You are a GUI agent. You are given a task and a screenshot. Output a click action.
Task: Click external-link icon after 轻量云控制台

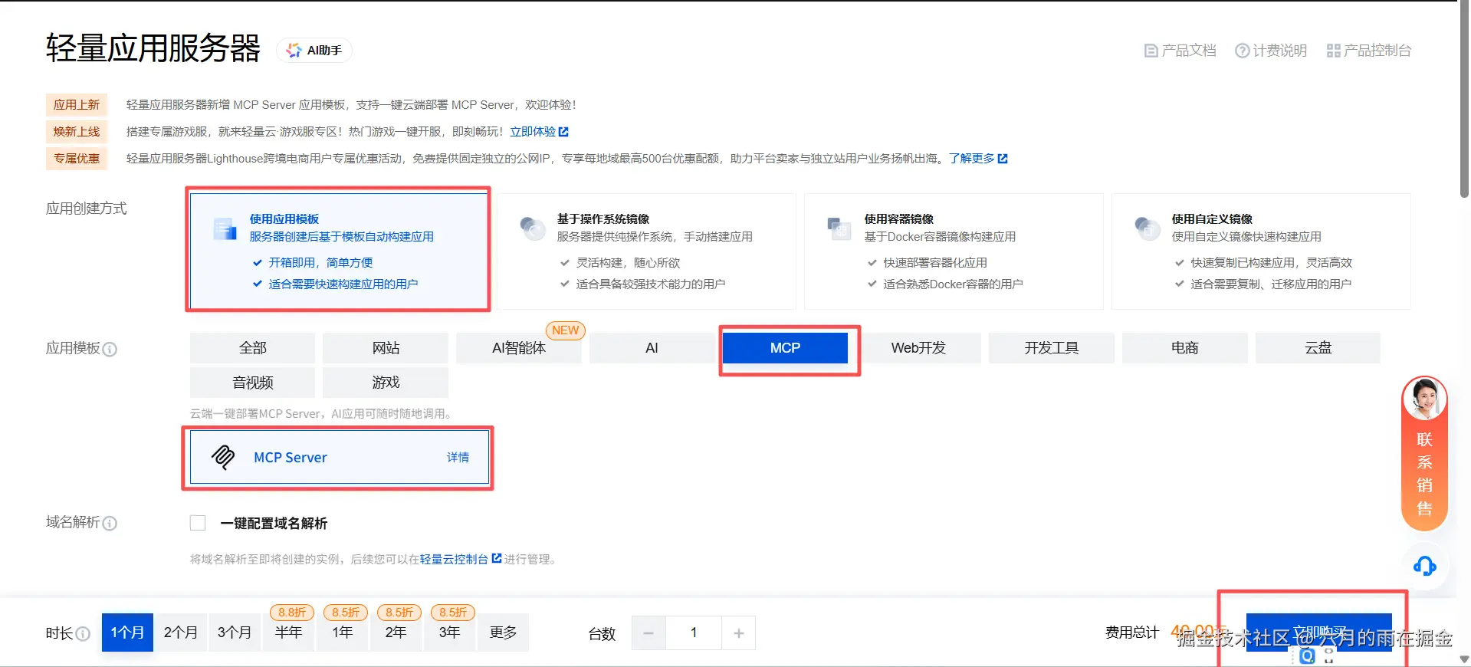tap(497, 558)
